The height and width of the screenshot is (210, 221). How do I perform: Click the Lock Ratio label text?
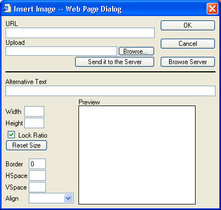point(33,135)
